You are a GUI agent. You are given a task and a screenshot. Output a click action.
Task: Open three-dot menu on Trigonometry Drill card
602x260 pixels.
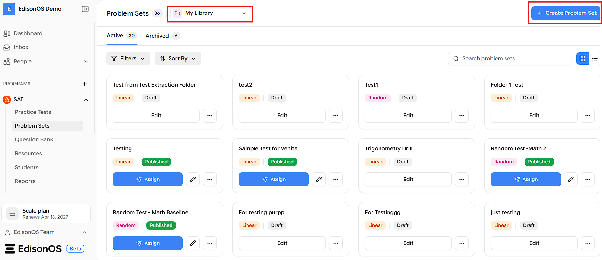pos(462,179)
